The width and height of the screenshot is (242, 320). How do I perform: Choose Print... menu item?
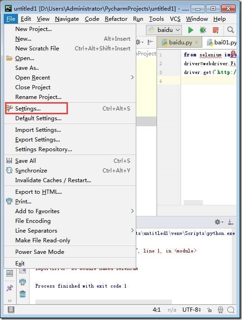coord(70,202)
